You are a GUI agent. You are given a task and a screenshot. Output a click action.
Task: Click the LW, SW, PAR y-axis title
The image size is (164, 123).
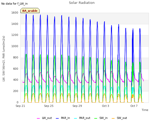point(4,59)
